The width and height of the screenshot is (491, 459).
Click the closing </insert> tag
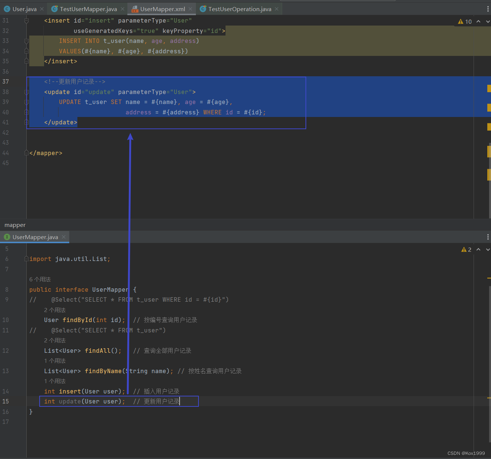(x=61, y=61)
